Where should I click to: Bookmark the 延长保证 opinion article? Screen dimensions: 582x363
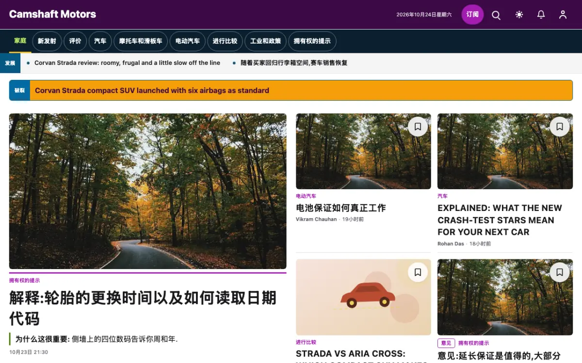click(x=559, y=272)
